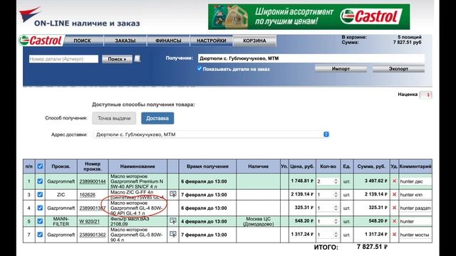Screen dimensions: 456x256
Task: Open the КОРЗИНА menu tab
Action: pyautogui.click(x=254, y=41)
